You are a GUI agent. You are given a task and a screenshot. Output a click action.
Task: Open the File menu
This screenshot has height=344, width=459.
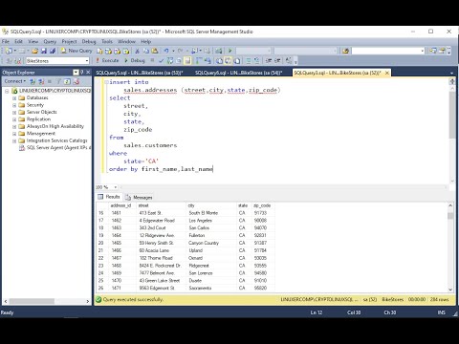click(6, 41)
